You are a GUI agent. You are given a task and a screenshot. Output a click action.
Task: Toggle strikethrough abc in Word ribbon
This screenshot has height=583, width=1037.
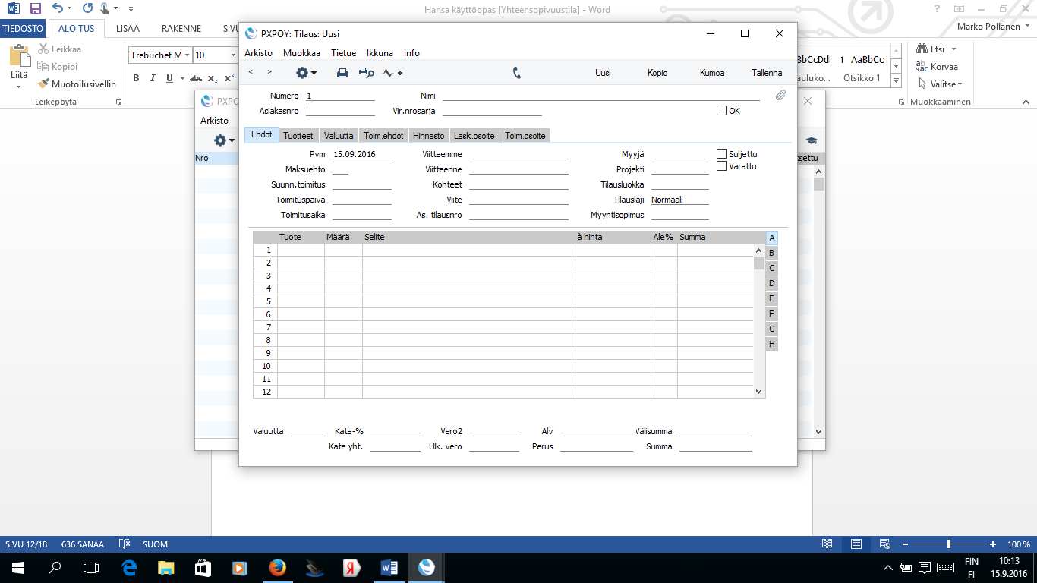coord(196,78)
